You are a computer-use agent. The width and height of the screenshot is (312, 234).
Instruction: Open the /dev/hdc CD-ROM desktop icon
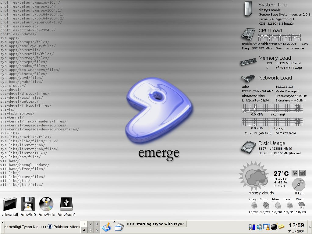pos(46,204)
